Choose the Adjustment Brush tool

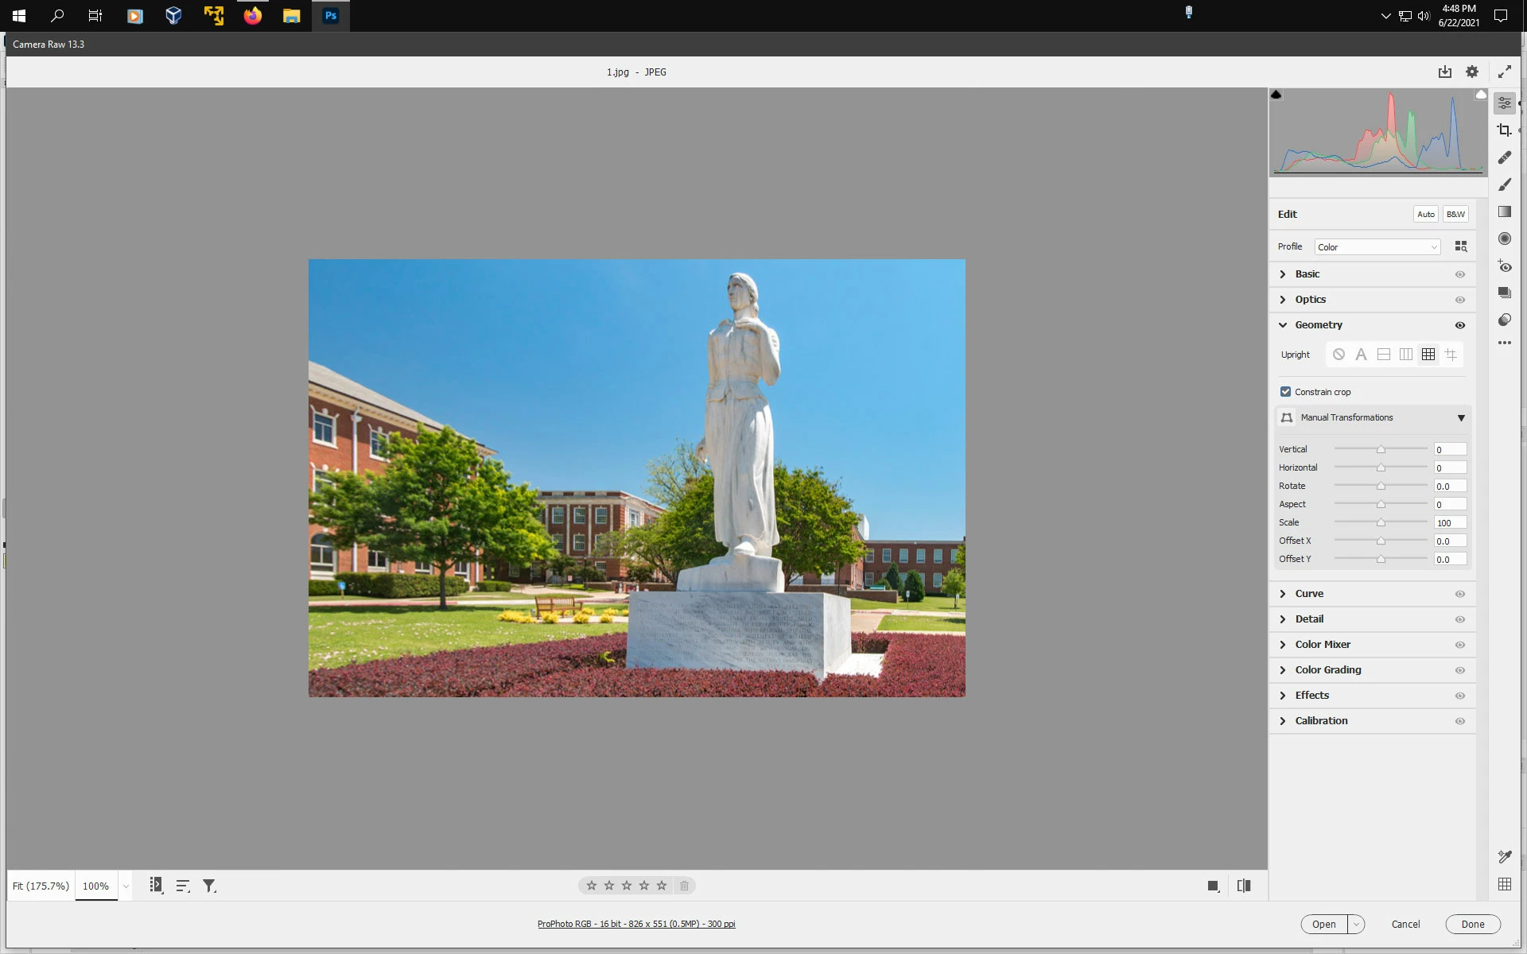[1504, 184]
